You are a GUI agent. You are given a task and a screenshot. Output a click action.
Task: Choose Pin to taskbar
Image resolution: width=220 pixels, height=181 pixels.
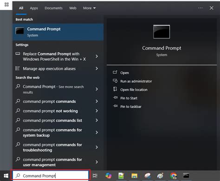click(x=131, y=107)
